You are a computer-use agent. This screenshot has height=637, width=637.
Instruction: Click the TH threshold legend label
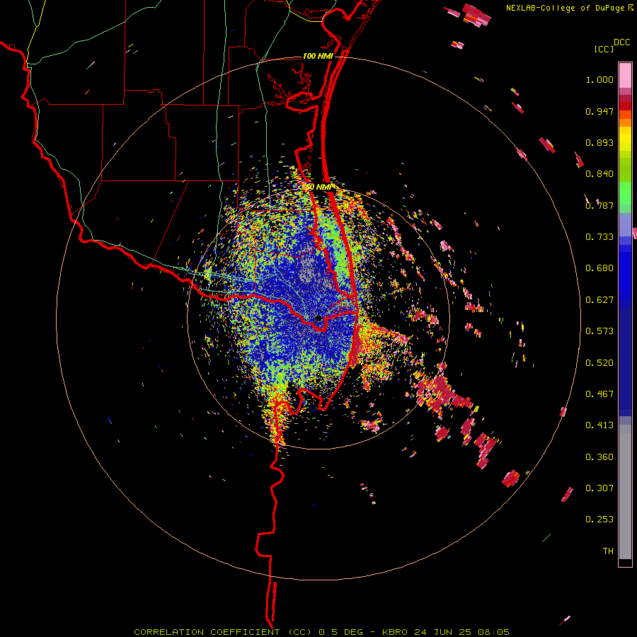(608, 551)
